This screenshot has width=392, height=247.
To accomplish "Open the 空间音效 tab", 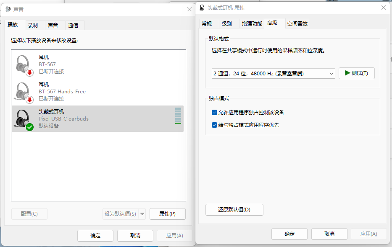I will tap(297, 24).
